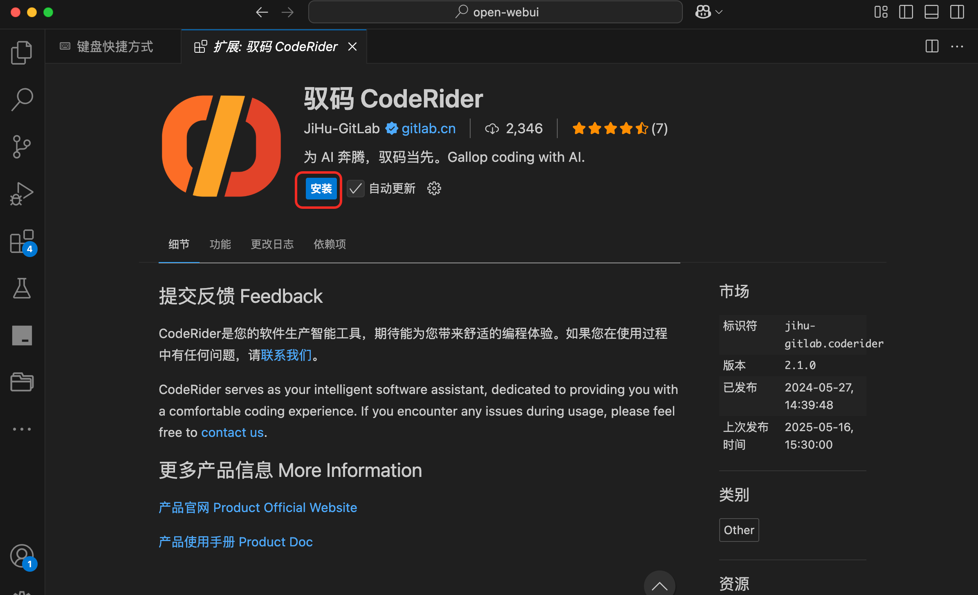
Task: Toggle the primary side bar visibility
Action: coord(906,12)
